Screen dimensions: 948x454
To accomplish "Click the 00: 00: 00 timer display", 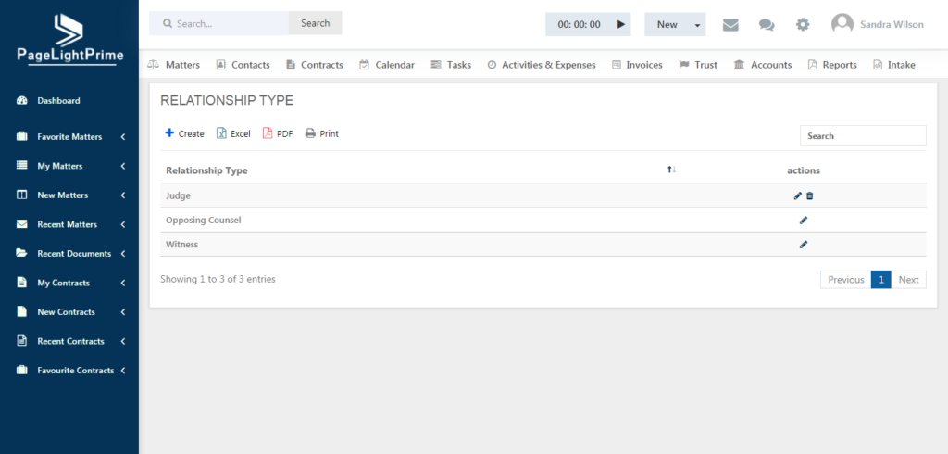I will click(x=580, y=25).
